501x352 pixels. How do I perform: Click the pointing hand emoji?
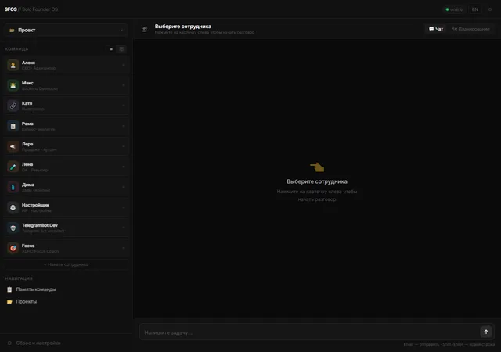317,167
